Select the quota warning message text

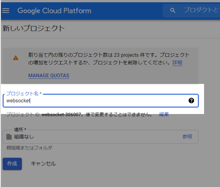tap(109, 59)
